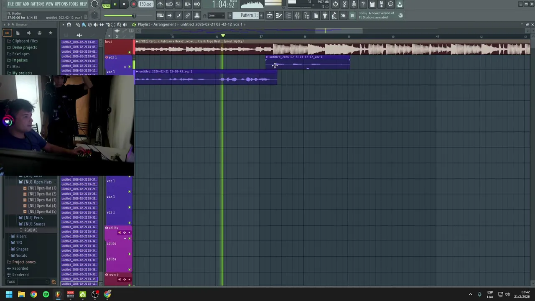Open Google Chrome from the taskbar

pos(33,294)
